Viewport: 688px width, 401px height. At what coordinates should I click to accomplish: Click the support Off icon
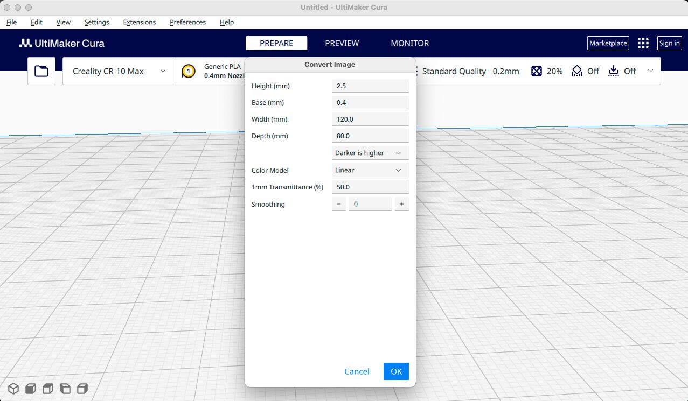(x=577, y=71)
